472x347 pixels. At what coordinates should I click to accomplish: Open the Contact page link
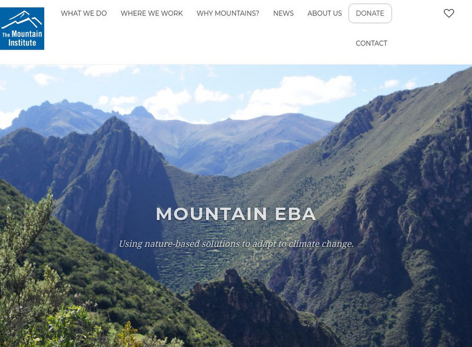[371, 44]
